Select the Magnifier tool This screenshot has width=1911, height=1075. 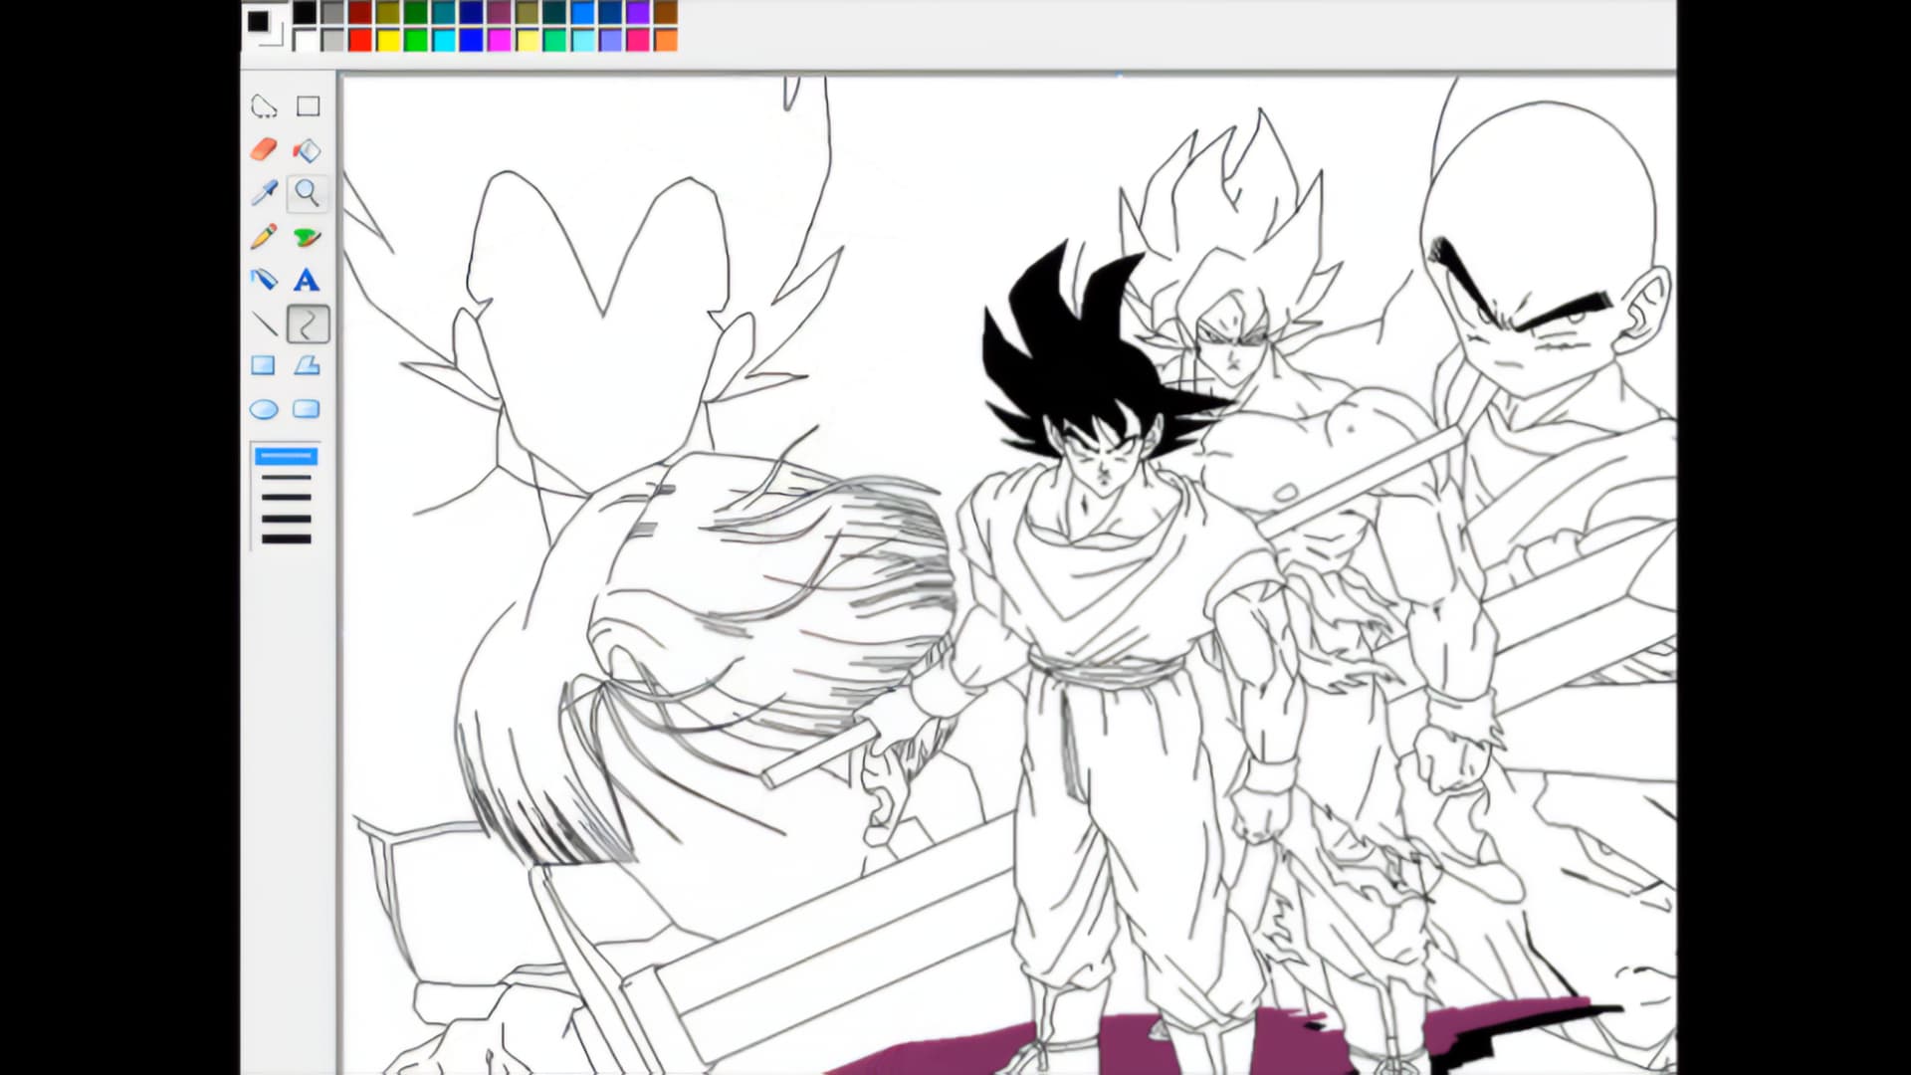308,193
